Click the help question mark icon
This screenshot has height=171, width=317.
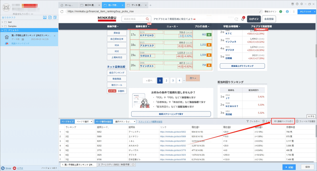point(297,4)
